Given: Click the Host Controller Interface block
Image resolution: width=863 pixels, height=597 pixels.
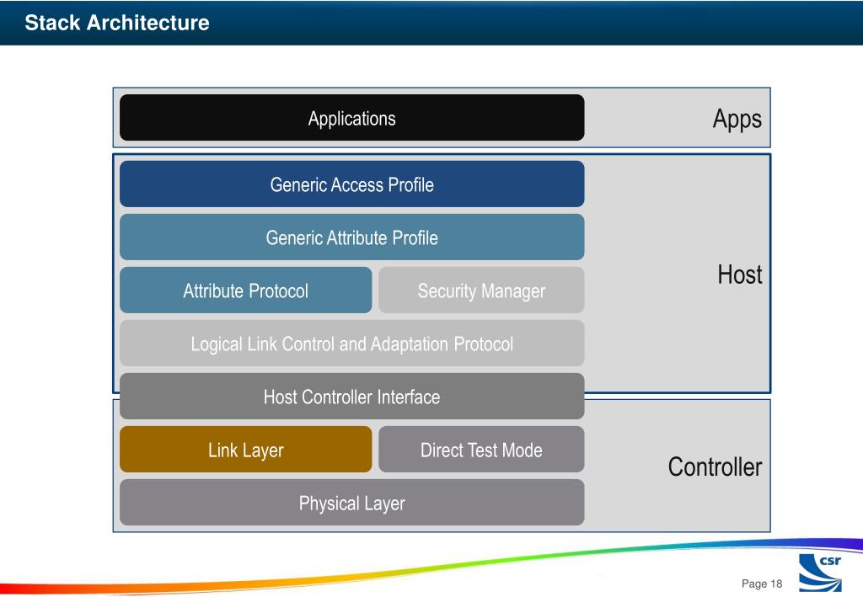Looking at the screenshot, I should (351, 397).
